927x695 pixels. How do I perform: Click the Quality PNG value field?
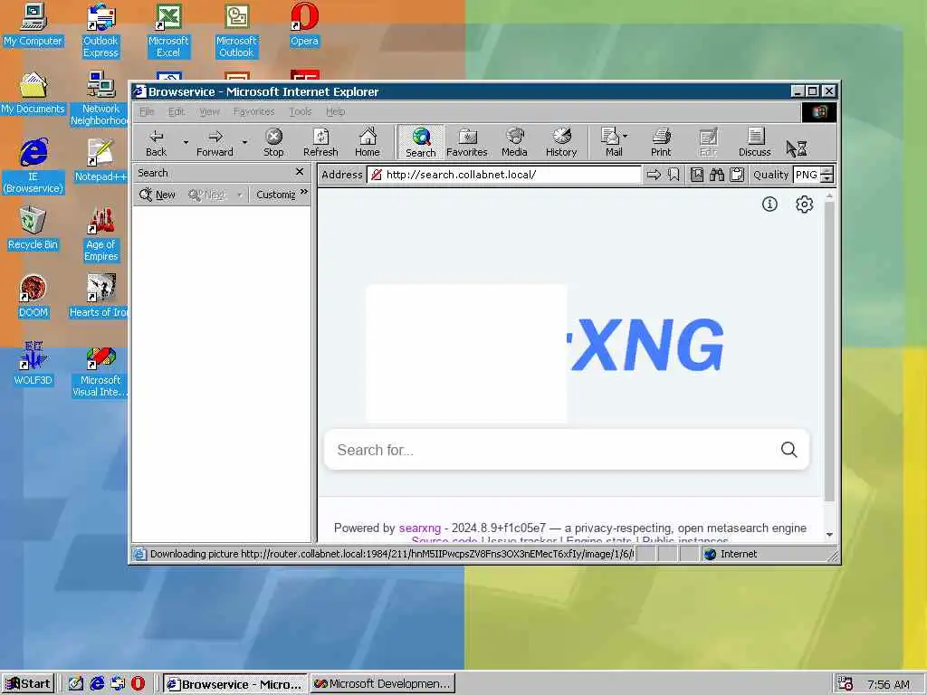[807, 175]
